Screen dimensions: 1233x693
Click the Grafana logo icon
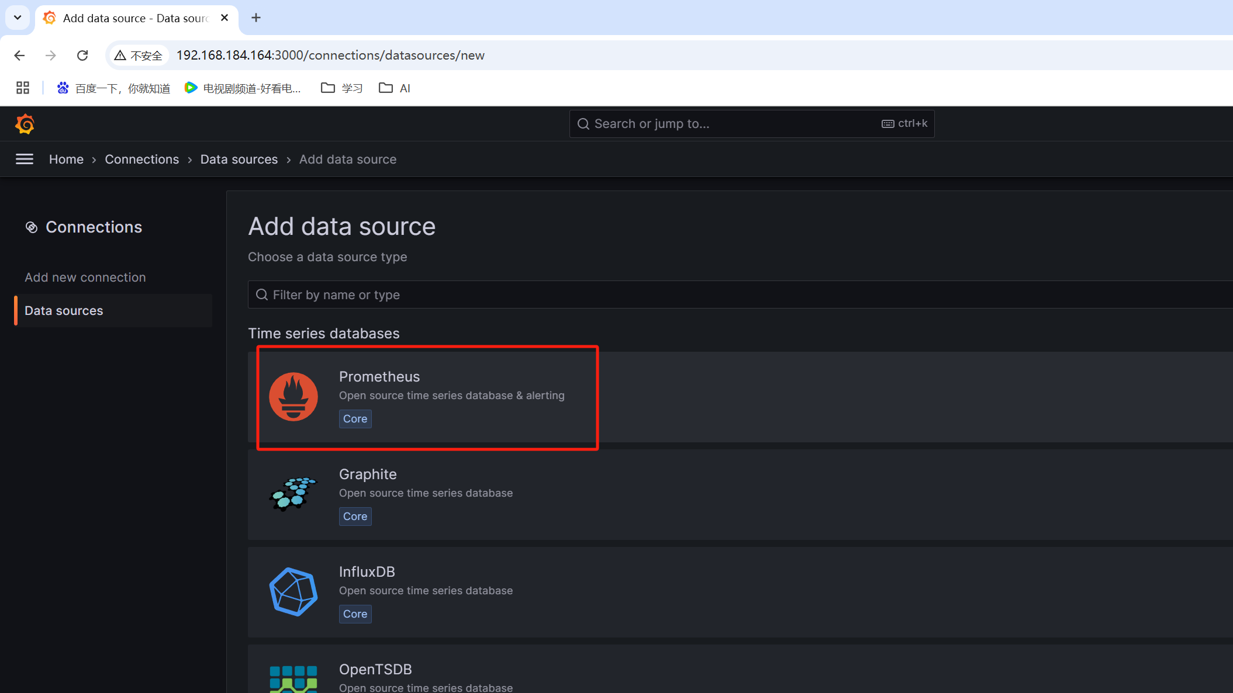coord(25,124)
